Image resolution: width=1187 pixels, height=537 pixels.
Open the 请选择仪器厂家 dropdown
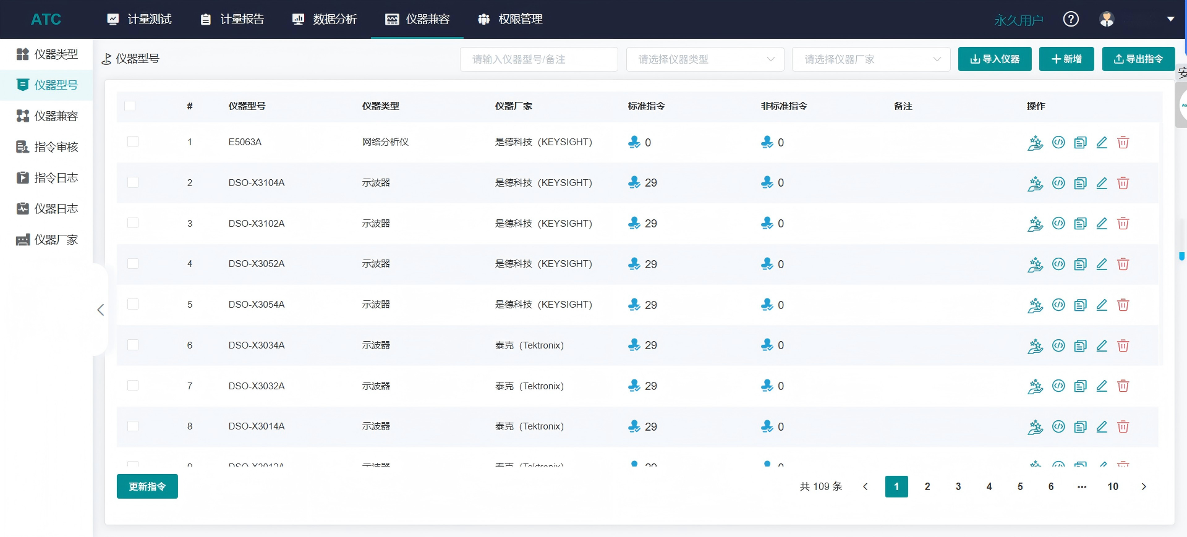tap(871, 59)
